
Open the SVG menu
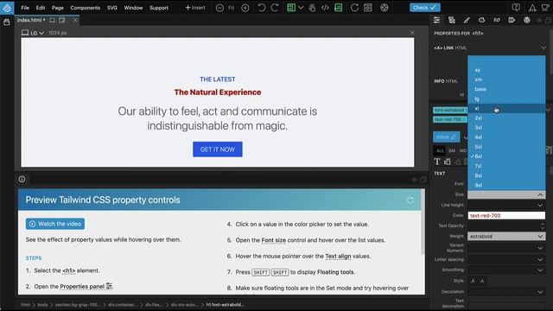pyautogui.click(x=112, y=8)
